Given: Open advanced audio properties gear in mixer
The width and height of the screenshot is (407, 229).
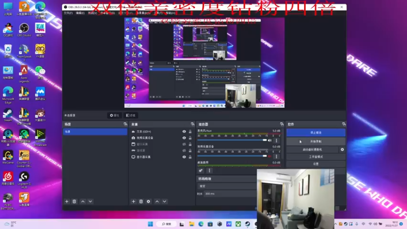Looking at the screenshot, I should point(200,170).
